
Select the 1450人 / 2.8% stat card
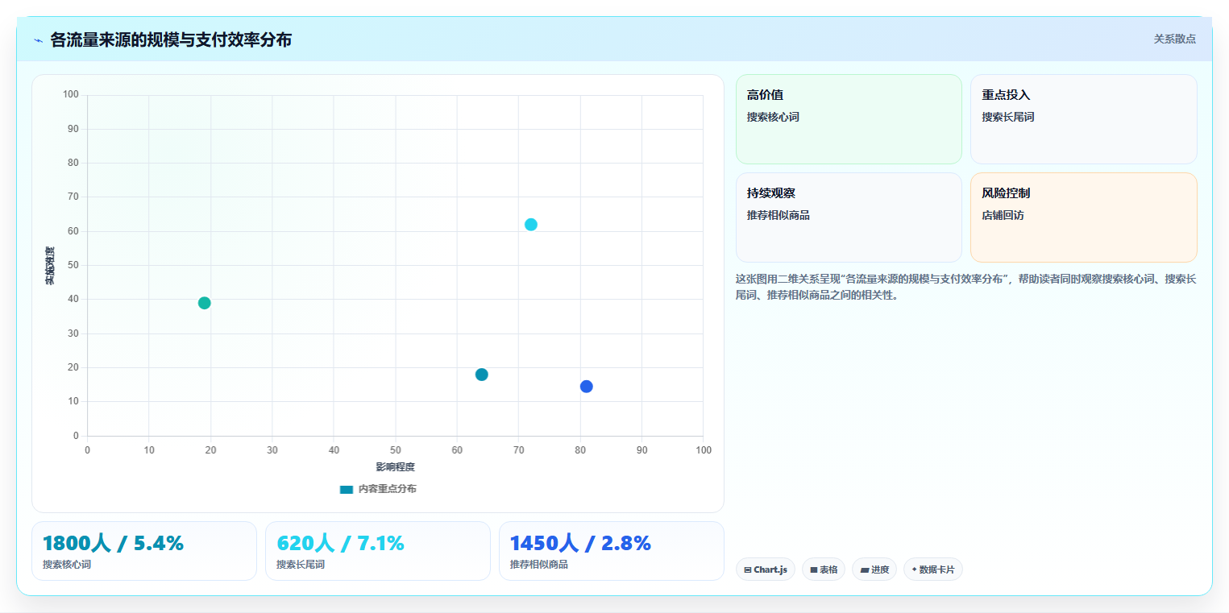coord(612,551)
